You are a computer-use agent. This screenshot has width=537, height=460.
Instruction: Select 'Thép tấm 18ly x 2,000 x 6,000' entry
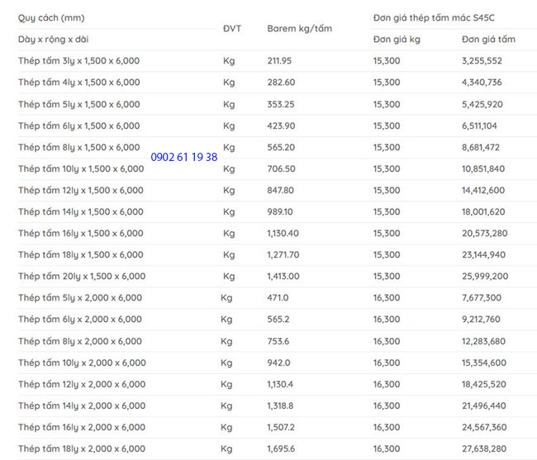[x=82, y=448]
